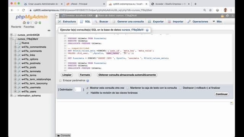Viewport: 244px width, 137px height.
Task: Expand w47fa_options table node
Action: (15, 59)
